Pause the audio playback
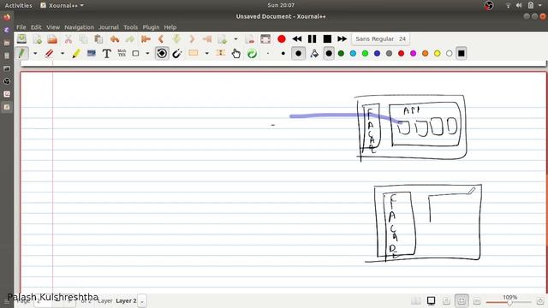548x308 pixels. [x=312, y=38]
